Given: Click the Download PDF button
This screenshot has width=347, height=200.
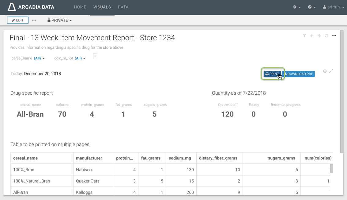Looking at the screenshot, I should coord(298,74).
